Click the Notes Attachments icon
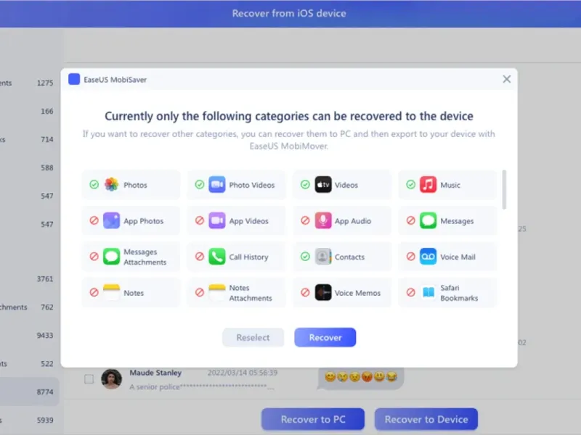Viewport: 581px width, 435px height. click(x=216, y=292)
